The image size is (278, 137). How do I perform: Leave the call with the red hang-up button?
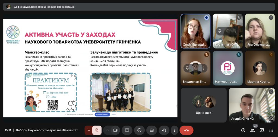(187, 130)
